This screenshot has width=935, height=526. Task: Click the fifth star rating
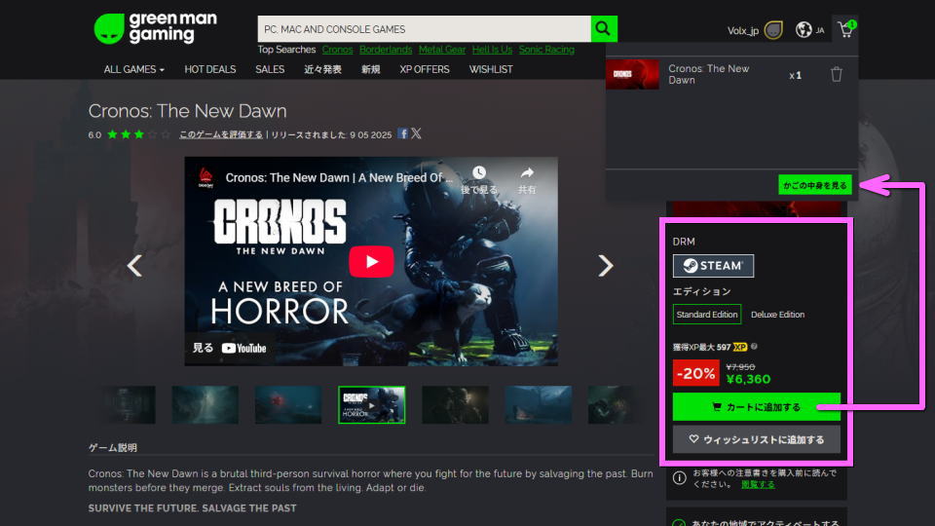point(166,134)
